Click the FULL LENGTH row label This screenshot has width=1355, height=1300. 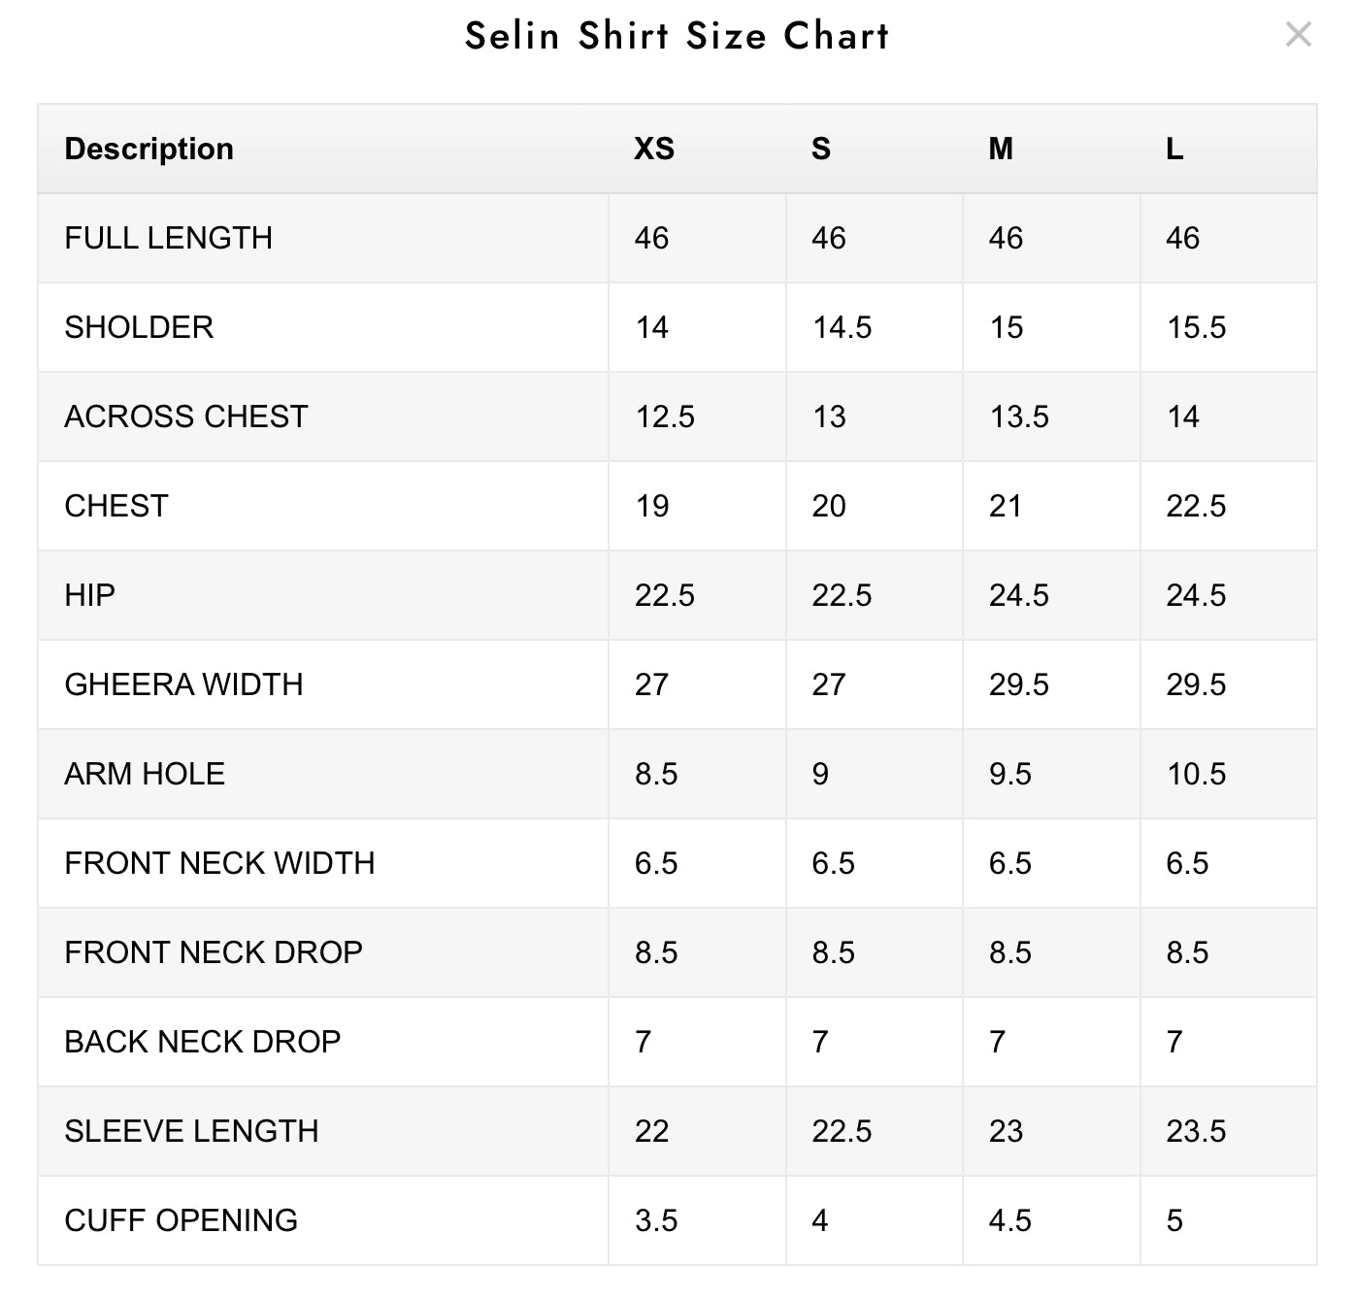click(x=168, y=238)
